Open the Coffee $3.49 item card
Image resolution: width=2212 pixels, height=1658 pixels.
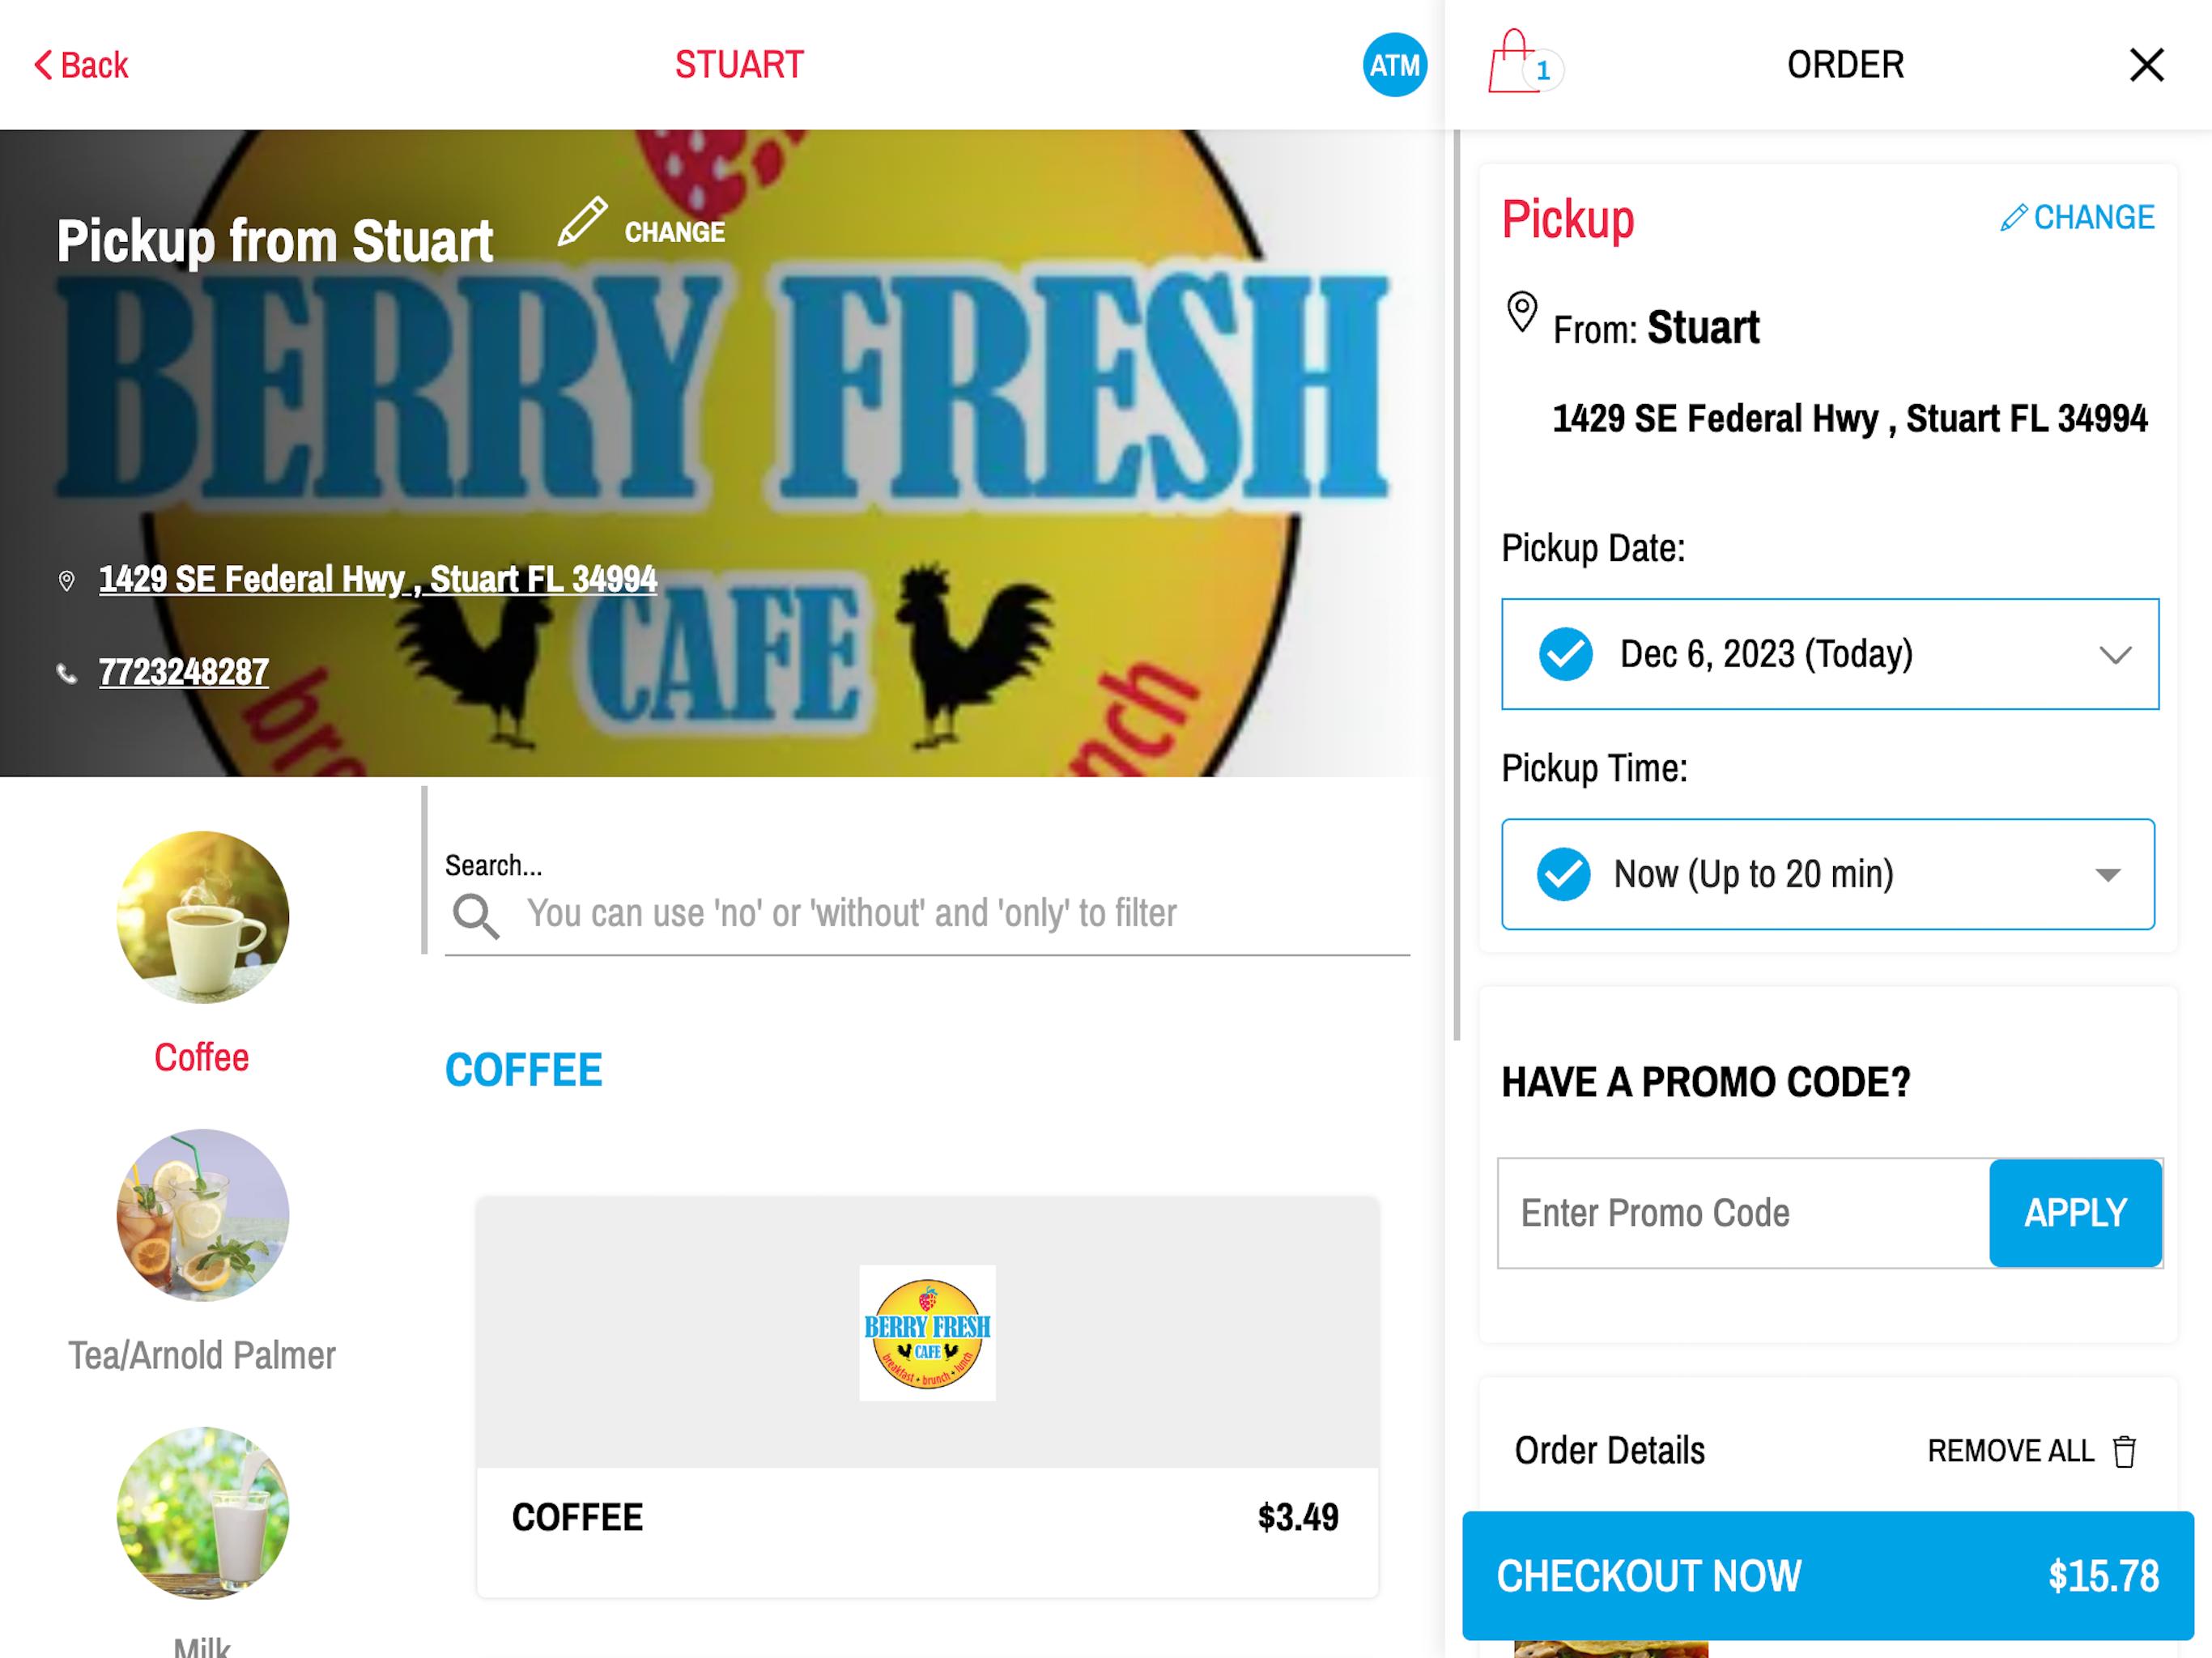[x=927, y=1396]
